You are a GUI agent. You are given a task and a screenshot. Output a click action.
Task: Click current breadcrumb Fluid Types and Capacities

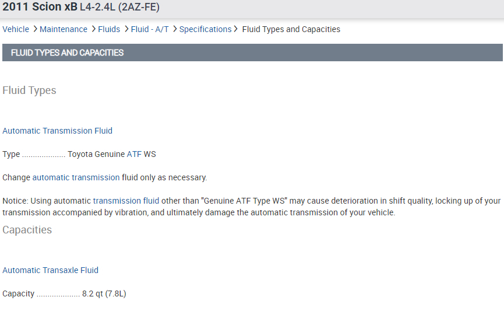point(291,29)
